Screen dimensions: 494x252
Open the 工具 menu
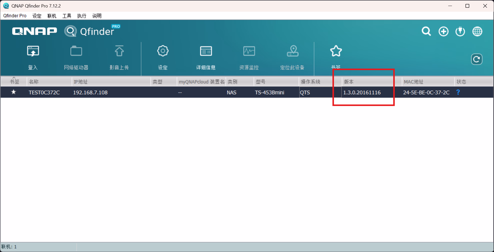(x=67, y=16)
